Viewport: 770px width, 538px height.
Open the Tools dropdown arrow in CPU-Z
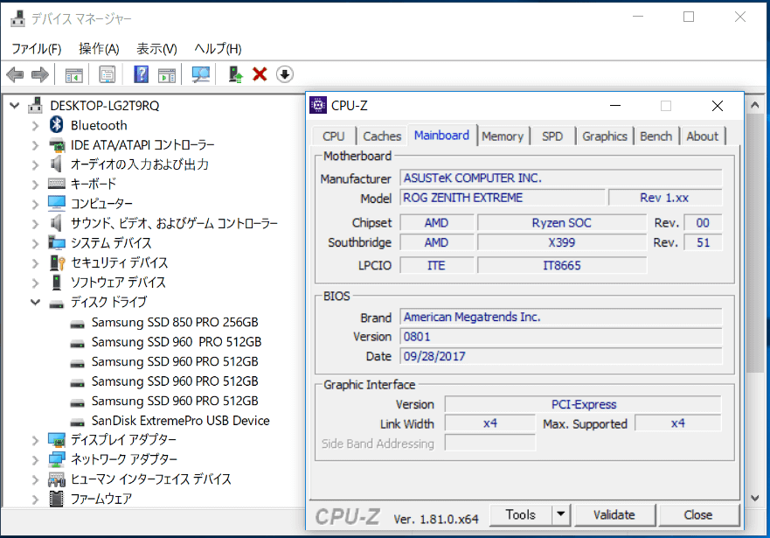561,515
